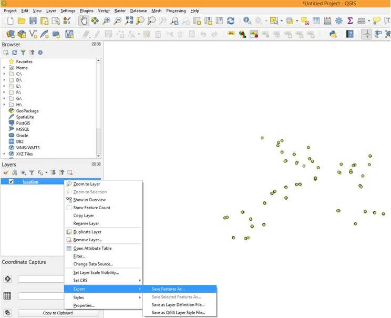This screenshot has width=391, height=318.
Task: Click the Favorites item in Browser
Action: [24, 61]
